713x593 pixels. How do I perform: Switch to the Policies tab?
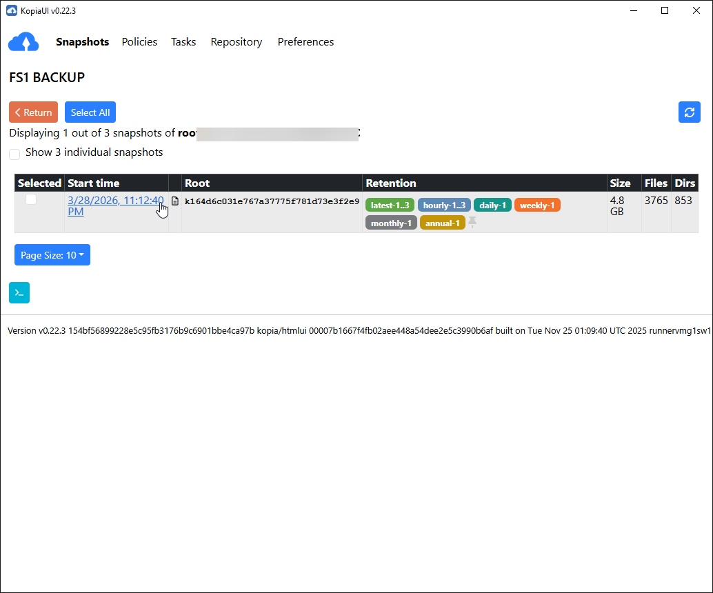point(139,41)
